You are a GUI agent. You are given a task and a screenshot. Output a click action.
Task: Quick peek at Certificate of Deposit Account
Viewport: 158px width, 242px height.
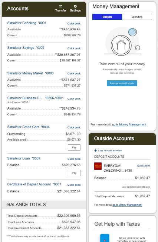[x=74, y=185]
